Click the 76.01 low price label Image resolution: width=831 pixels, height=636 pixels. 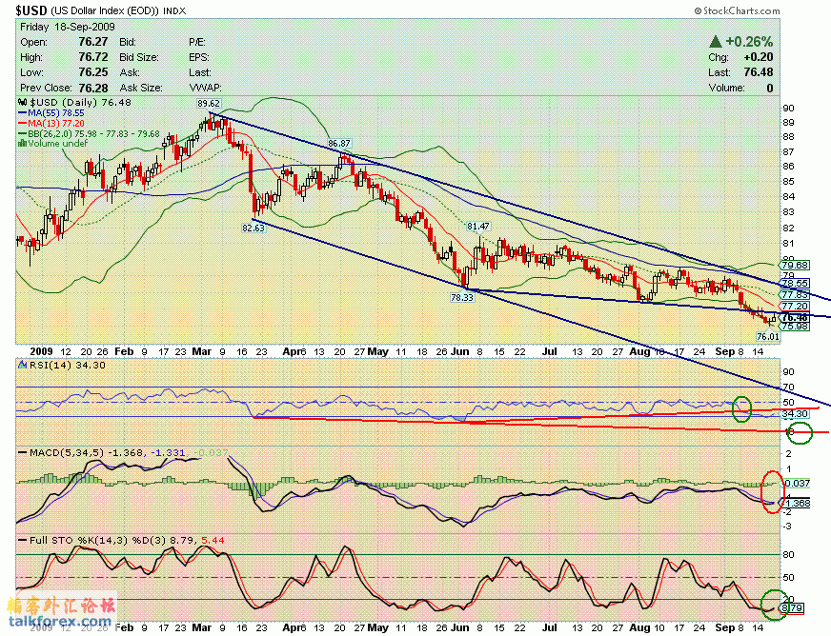(x=768, y=336)
